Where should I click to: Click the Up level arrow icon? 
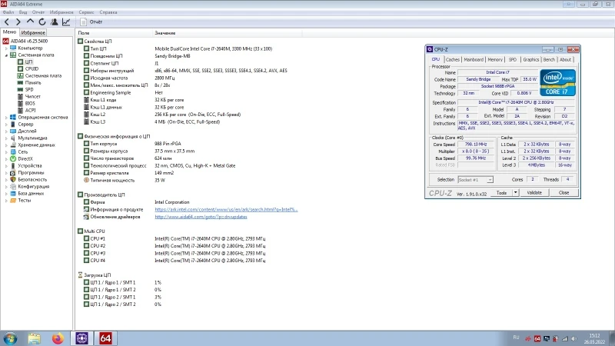point(30,22)
